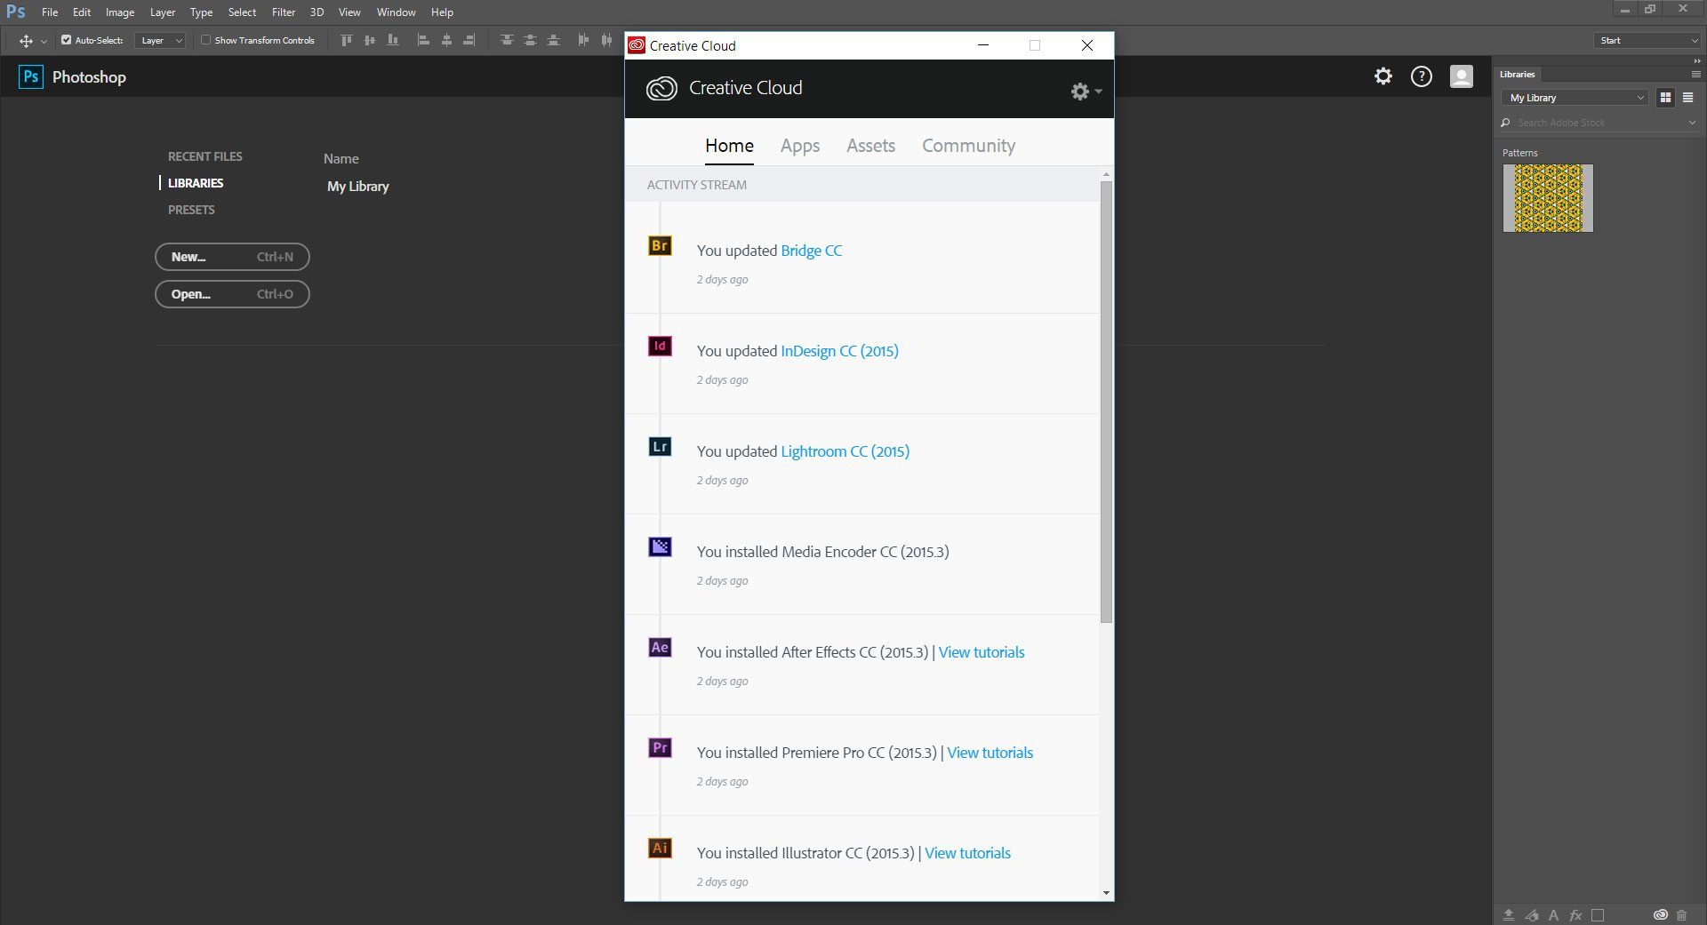Open the Bridge CC link

(x=811, y=251)
